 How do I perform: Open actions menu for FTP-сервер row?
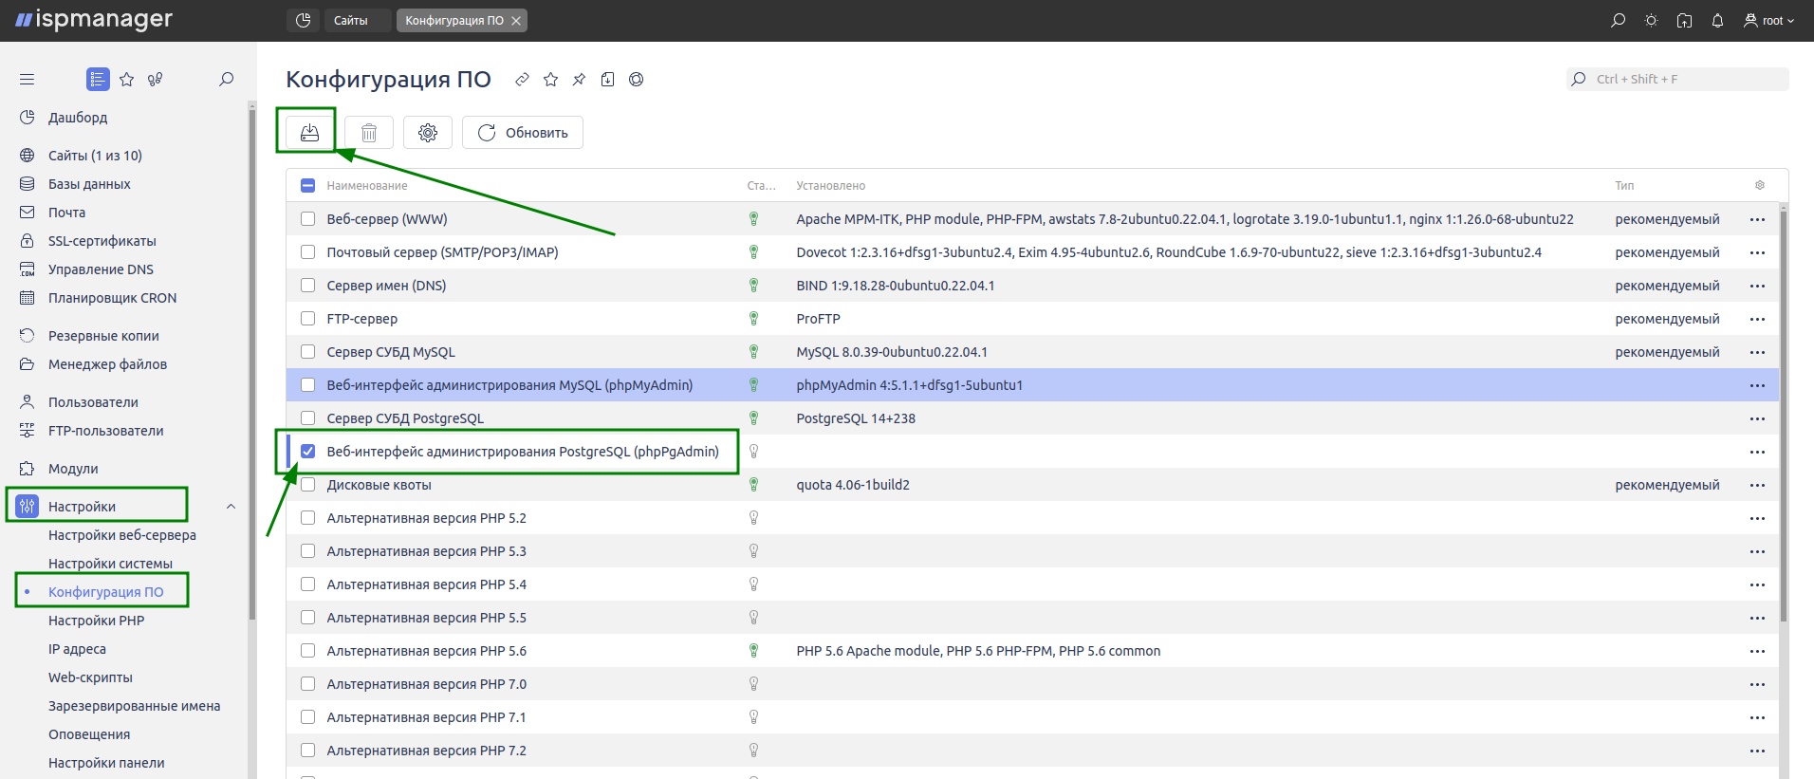point(1757,319)
